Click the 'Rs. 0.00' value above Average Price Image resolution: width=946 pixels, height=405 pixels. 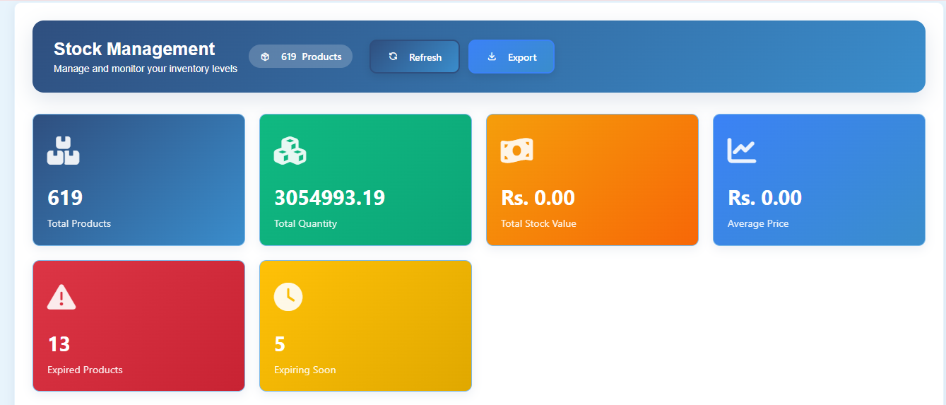764,198
